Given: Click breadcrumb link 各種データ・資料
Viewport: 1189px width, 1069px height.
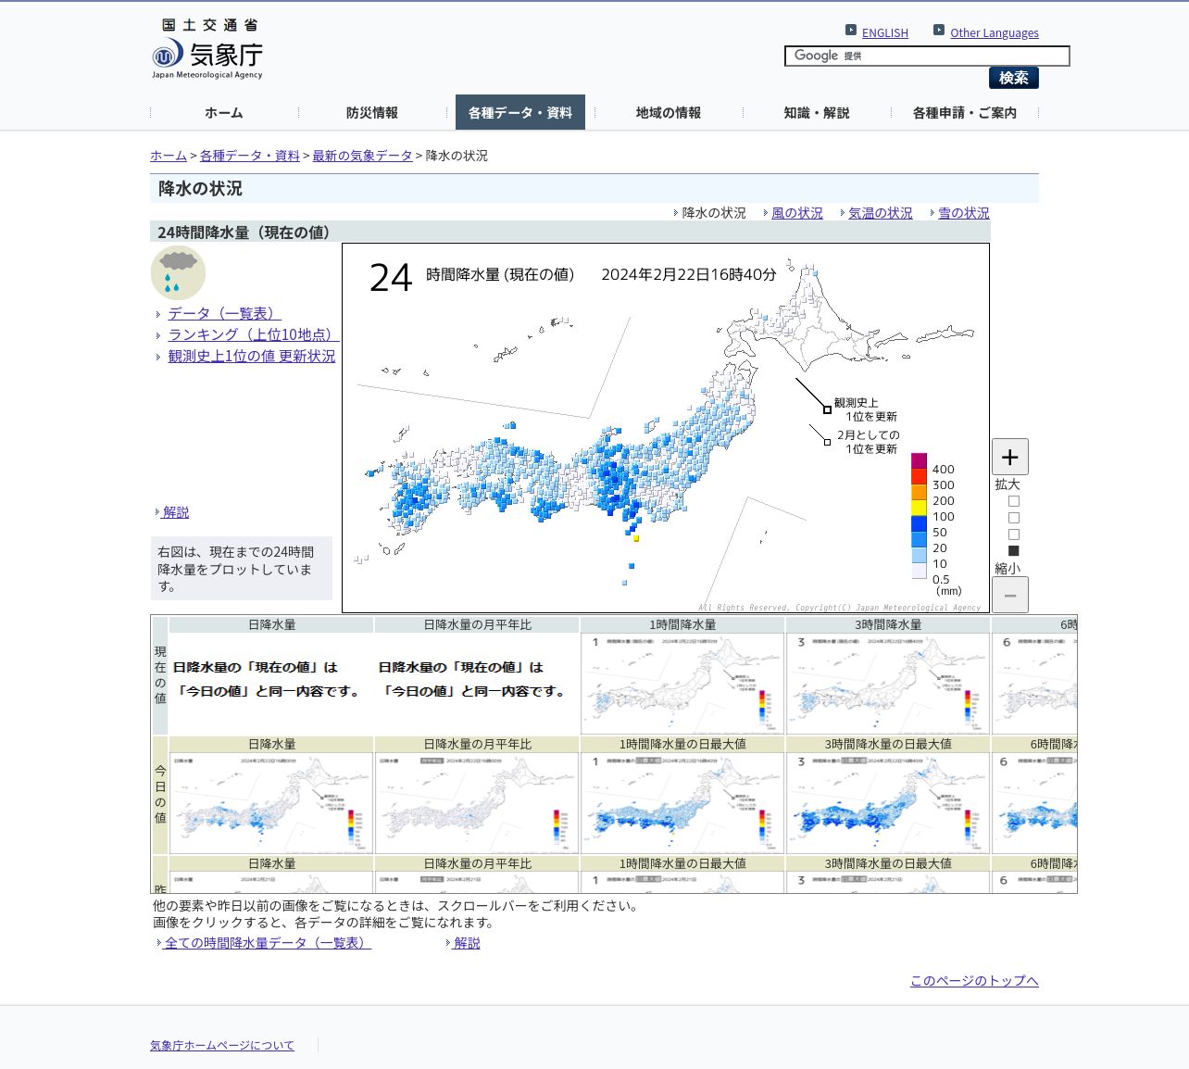Looking at the screenshot, I should (250, 156).
